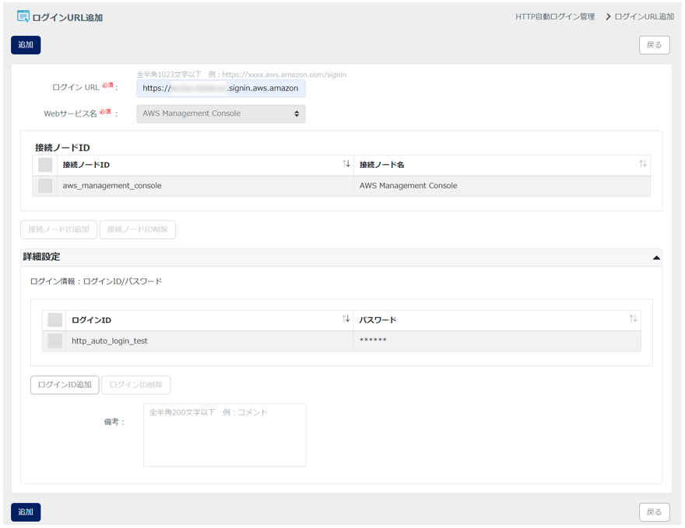
Task: Click the breadcrumb chevron separator icon
Action: tap(608, 16)
